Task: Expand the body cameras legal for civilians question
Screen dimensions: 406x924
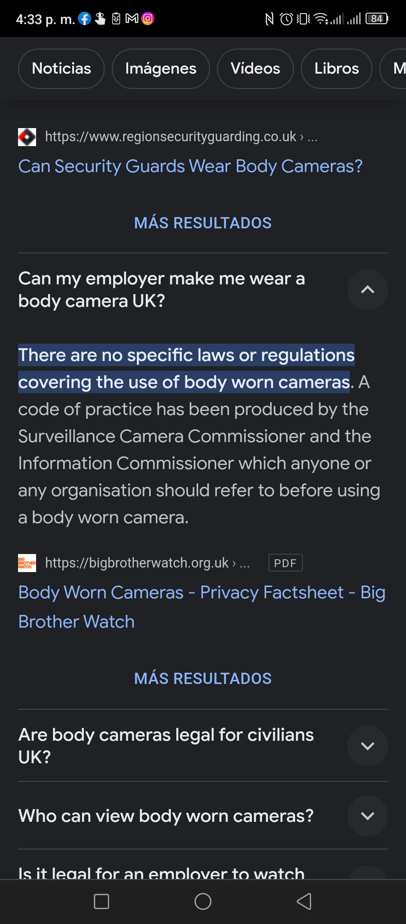Action: coord(368,746)
